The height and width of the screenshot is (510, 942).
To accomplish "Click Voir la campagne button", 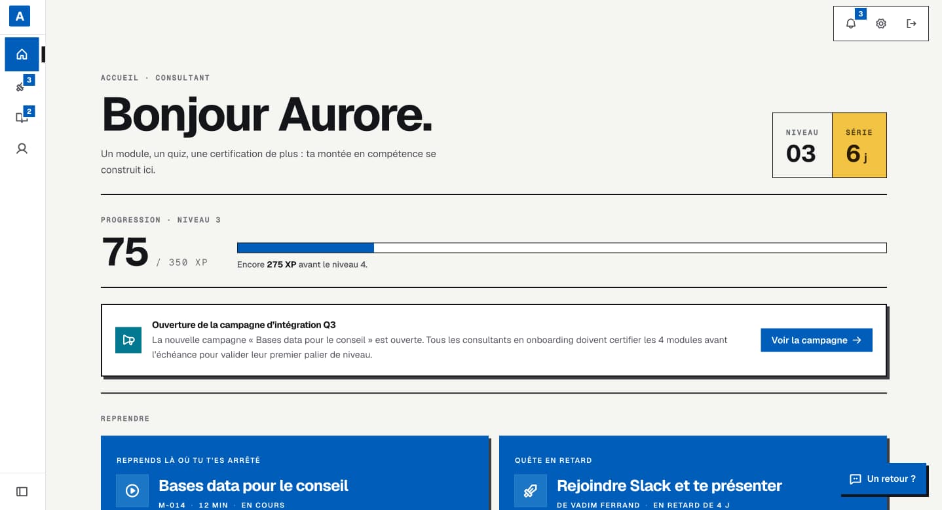I will (x=816, y=340).
